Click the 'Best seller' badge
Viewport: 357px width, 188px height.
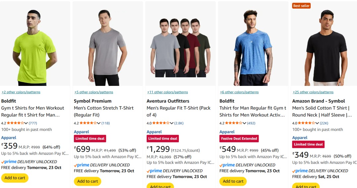[301, 6]
